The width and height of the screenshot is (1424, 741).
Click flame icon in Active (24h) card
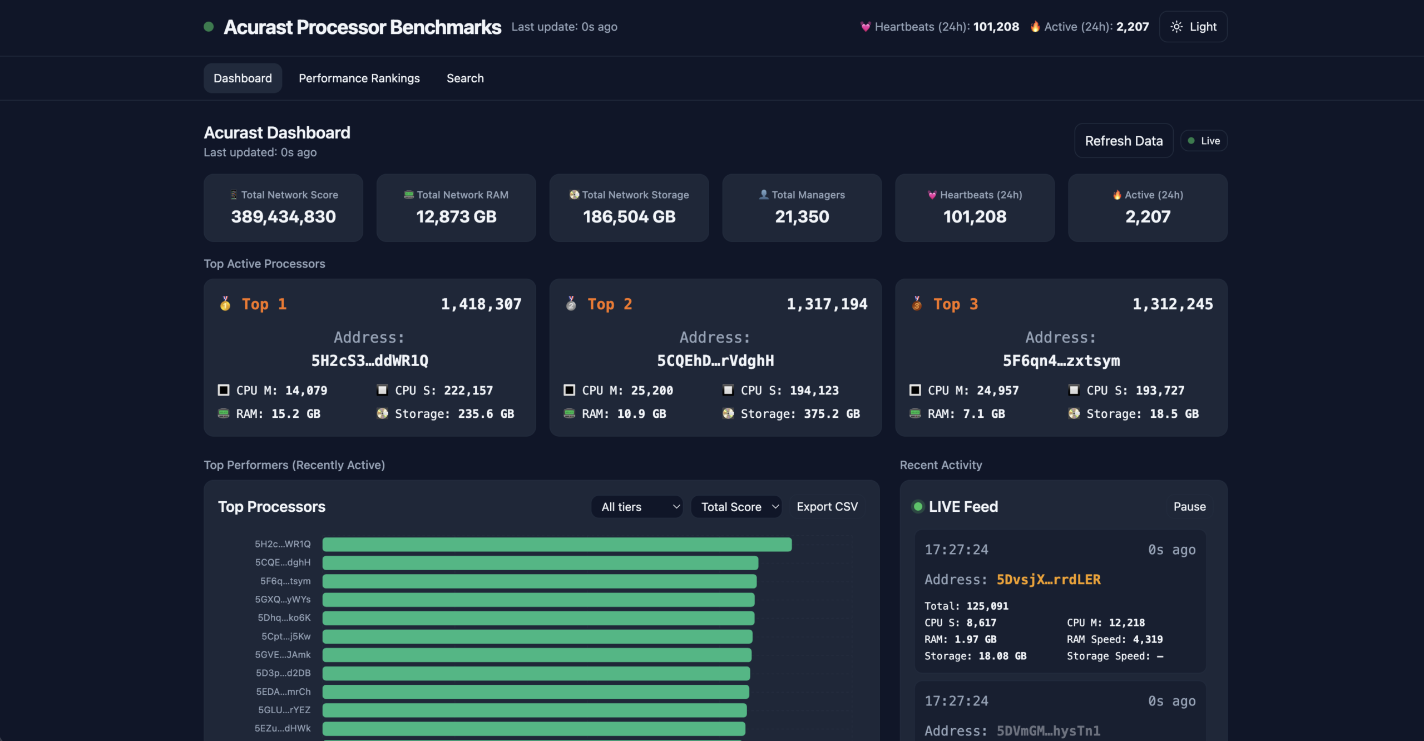(1117, 195)
